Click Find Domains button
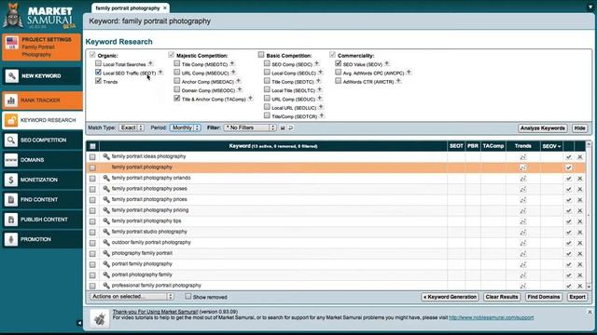 point(543,297)
